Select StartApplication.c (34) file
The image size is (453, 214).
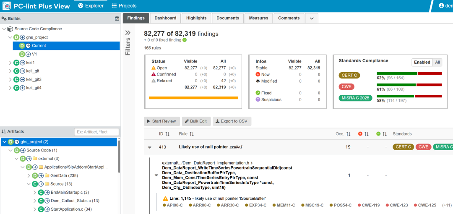[x=71, y=209]
